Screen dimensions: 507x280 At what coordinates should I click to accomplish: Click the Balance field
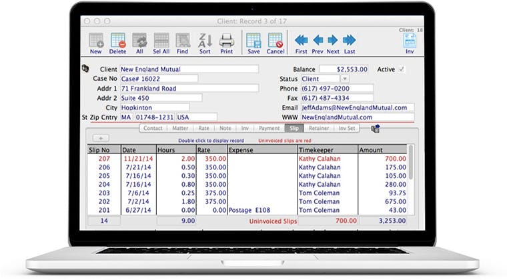pos(344,69)
